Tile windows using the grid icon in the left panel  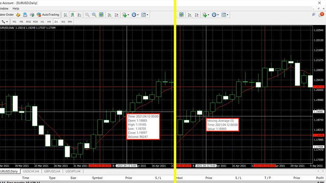click(101, 15)
